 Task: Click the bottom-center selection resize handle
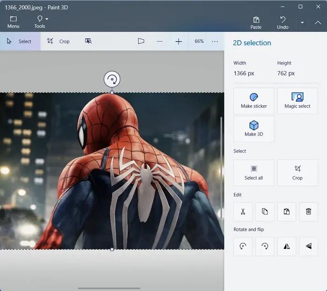tap(112, 249)
